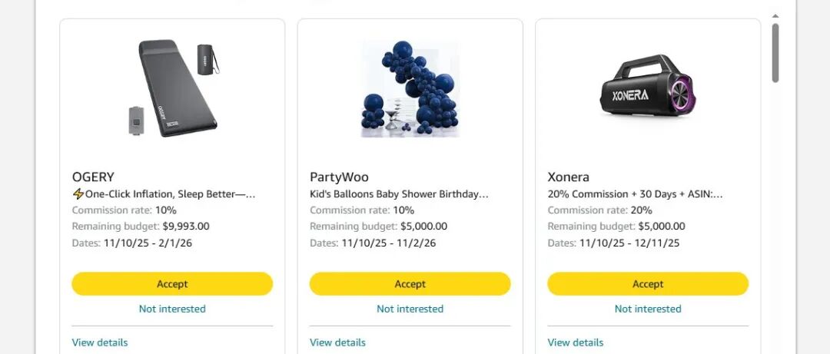Decline OGERY with Not interested
The width and height of the screenshot is (830, 354).
tap(172, 309)
